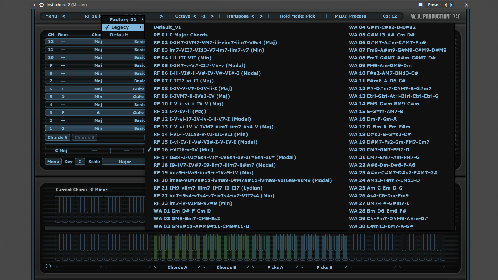Lower the Transpose value
This screenshot has width=498, height=280.
click(252, 16)
